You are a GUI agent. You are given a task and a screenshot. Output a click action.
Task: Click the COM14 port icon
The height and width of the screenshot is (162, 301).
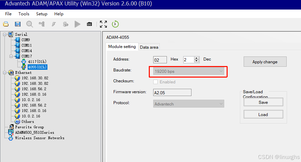point(17,51)
